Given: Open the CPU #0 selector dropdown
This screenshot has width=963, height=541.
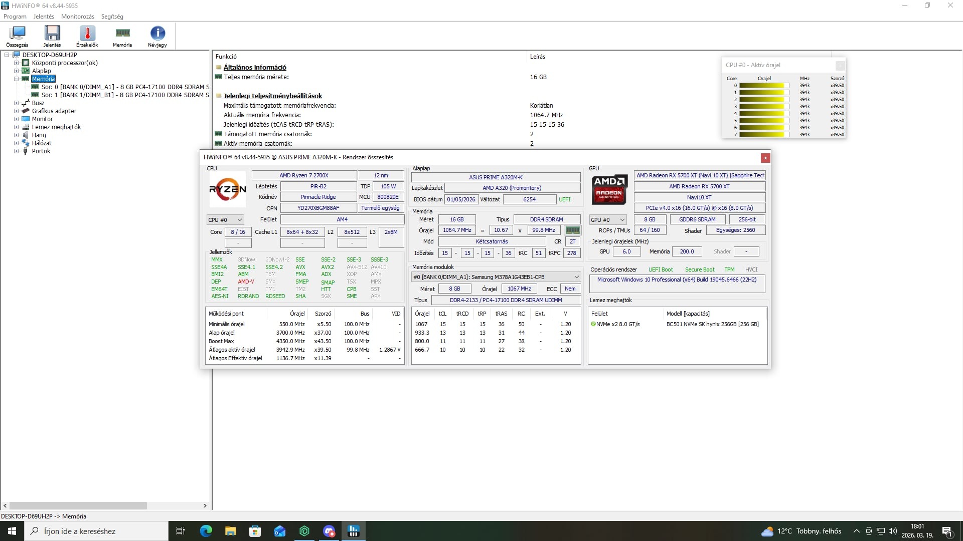Looking at the screenshot, I should [x=225, y=220].
